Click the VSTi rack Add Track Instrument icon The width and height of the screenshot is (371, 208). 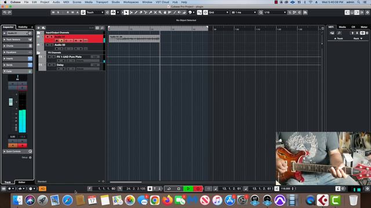tap(332, 33)
